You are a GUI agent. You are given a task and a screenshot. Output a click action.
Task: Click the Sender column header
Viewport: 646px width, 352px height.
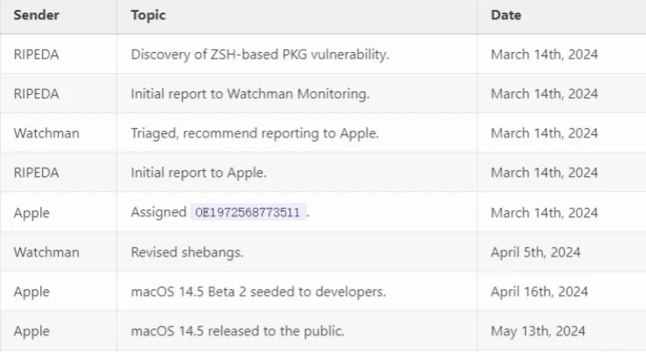pos(36,15)
